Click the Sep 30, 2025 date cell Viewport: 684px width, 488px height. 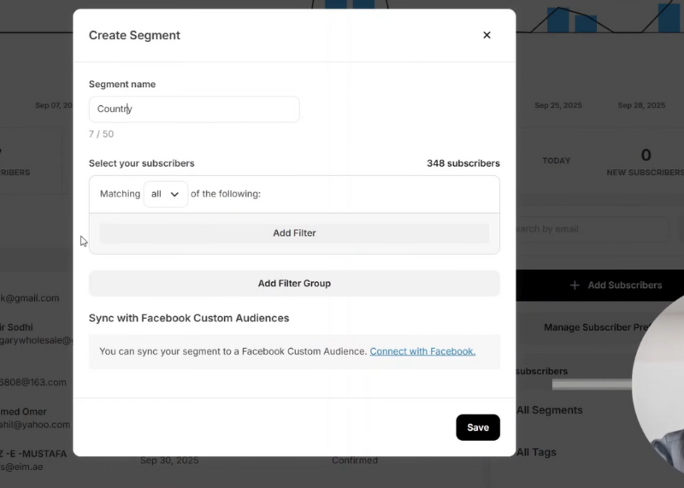coord(169,461)
